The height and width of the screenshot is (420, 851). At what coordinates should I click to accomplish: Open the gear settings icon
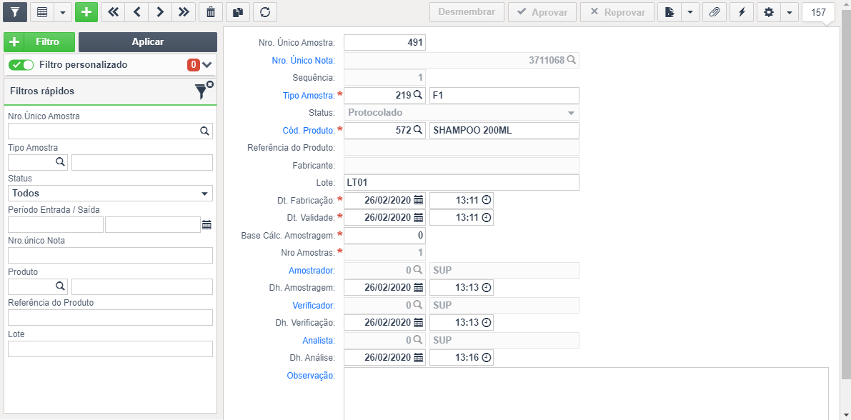click(x=769, y=12)
